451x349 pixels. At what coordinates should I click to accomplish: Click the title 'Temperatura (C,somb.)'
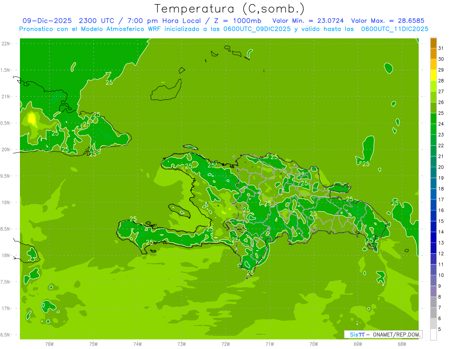[x=229, y=9]
